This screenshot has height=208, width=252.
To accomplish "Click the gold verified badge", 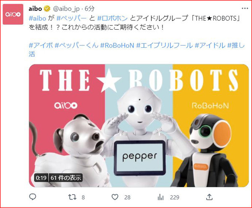I will click(47, 8).
